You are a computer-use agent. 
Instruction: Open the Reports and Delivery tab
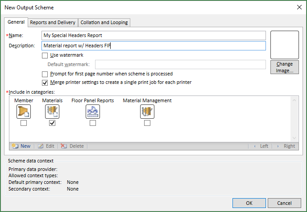coord(53,22)
